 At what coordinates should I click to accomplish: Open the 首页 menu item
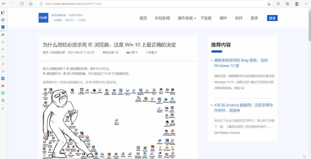(143, 18)
